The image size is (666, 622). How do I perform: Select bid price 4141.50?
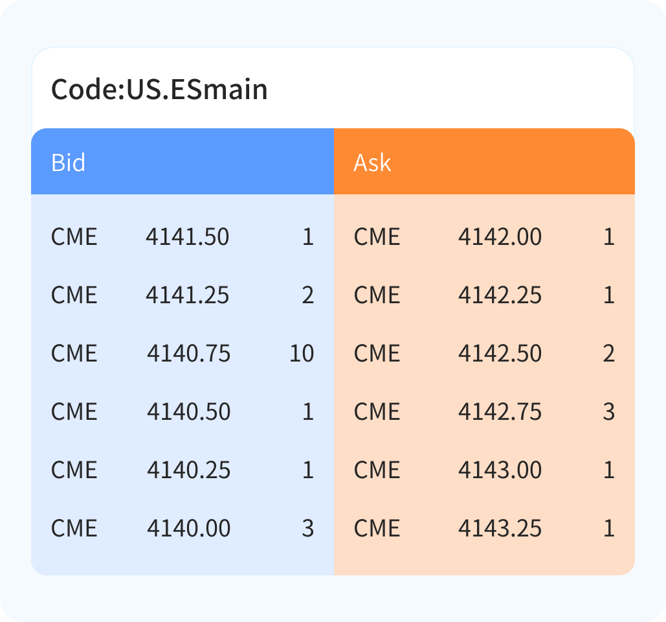coord(187,237)
